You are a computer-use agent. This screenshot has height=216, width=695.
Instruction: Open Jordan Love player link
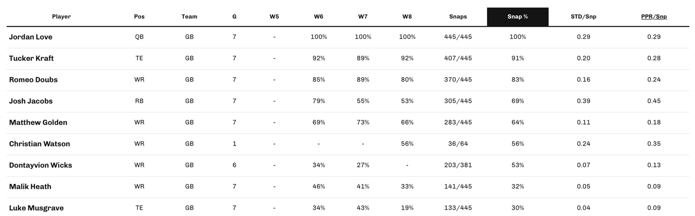31,37
